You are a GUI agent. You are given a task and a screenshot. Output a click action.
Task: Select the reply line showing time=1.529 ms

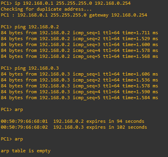tap(79, 39)
